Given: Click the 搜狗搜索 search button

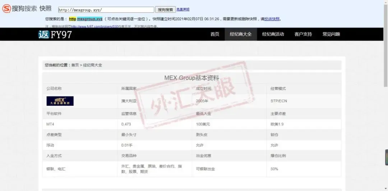Looking at the screenshot, I should click(x=165, y=10).
